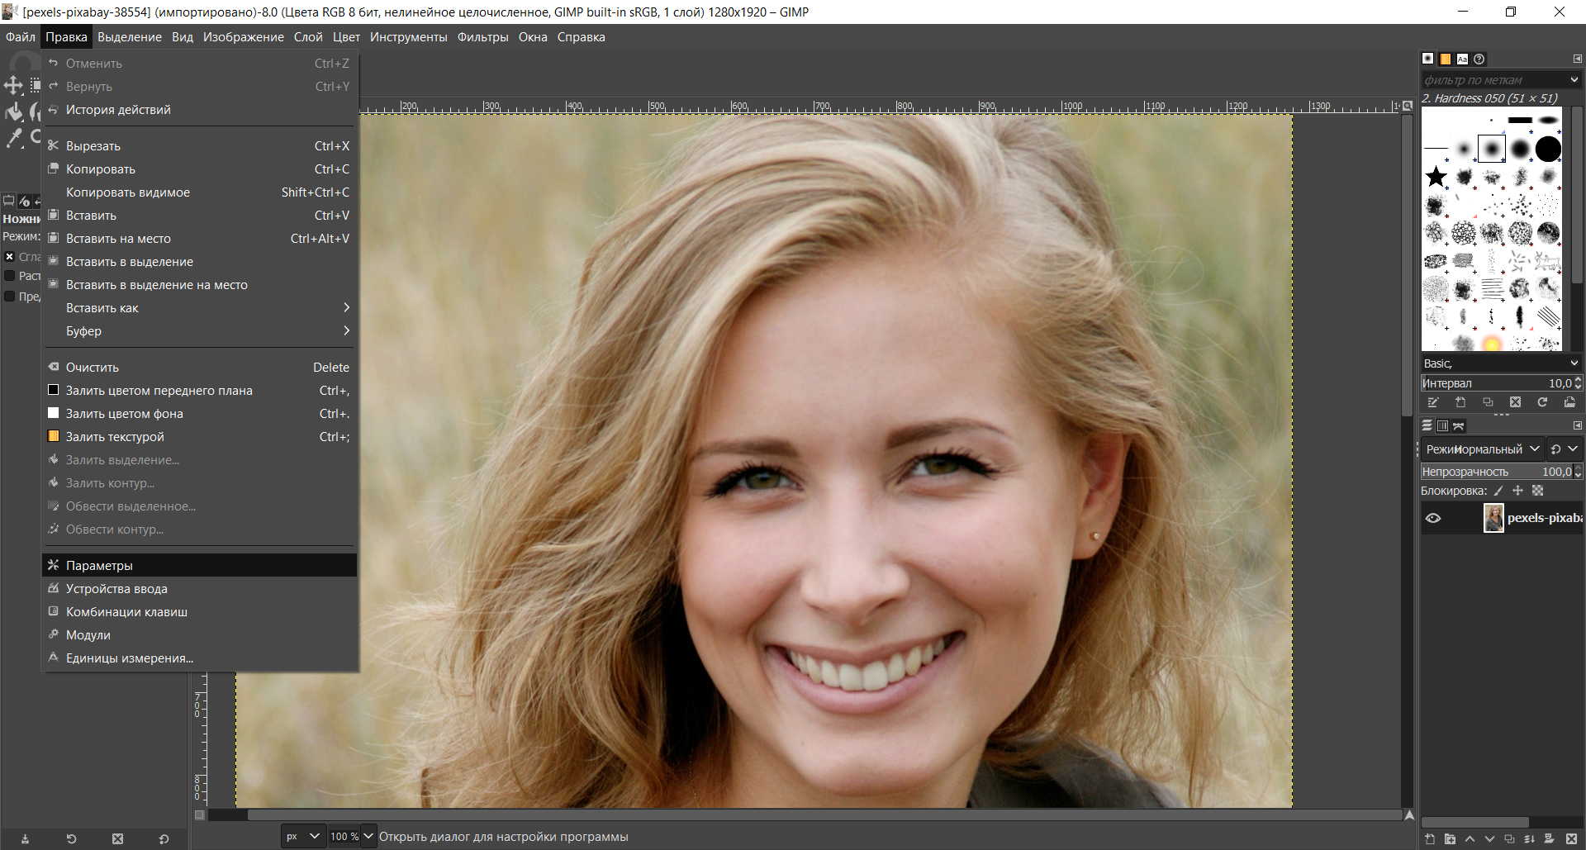This screenshot has width=1586, height=850.
Task: Open the Brushes dockable tab
Action: point(1427,59)
